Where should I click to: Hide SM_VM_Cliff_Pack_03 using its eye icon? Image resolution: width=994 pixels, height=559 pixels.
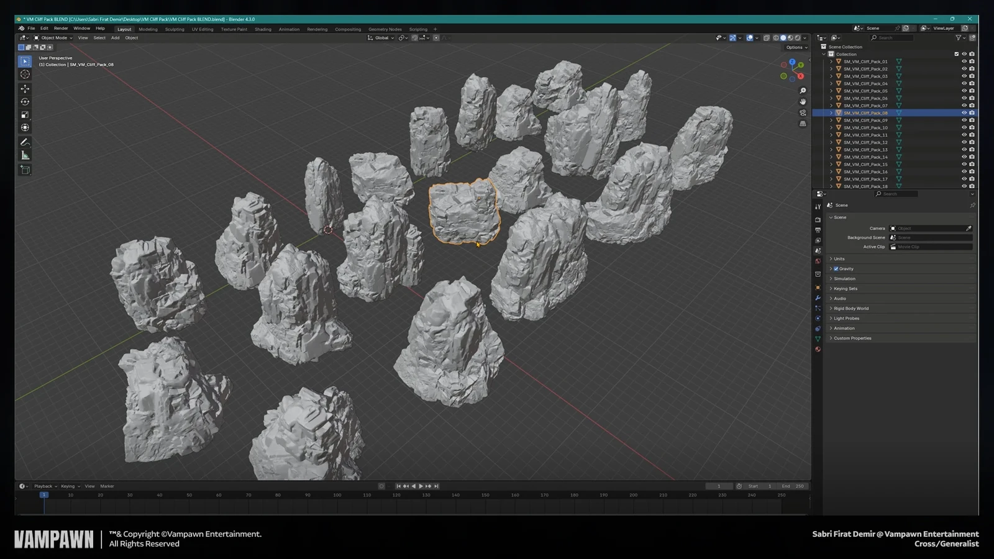coord(964,76)
